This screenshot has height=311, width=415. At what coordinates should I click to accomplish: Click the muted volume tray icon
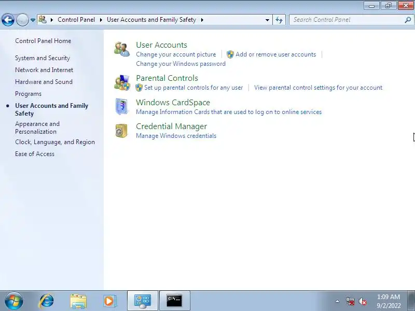tap(362, 301)
